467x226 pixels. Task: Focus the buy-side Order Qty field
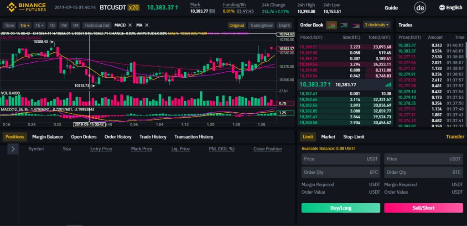click(x=341, y=172)
